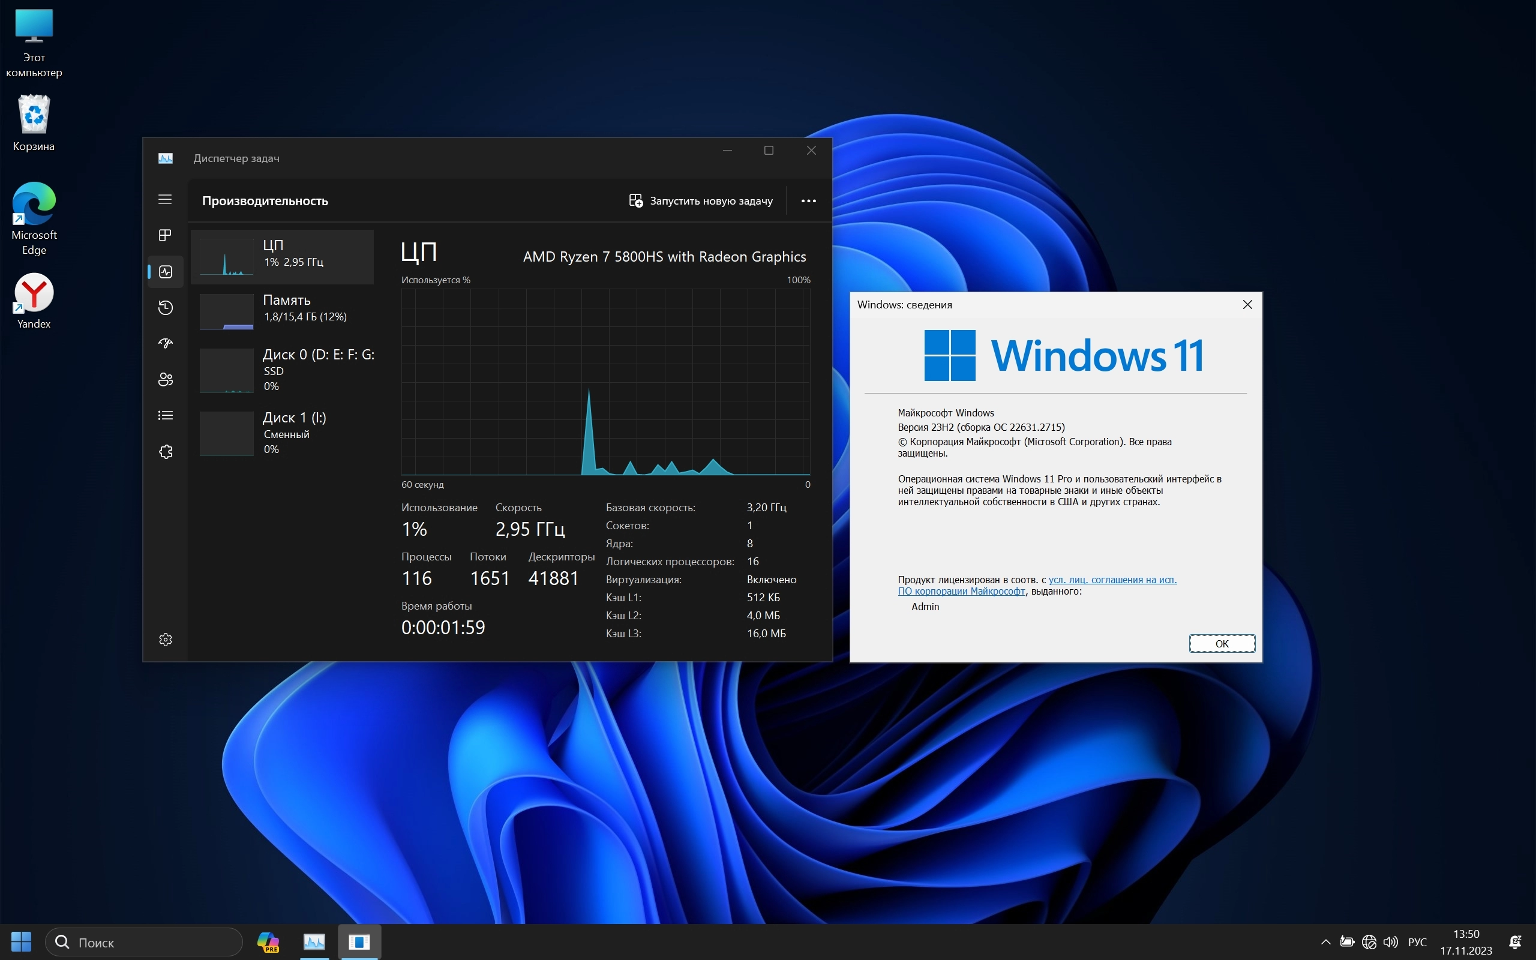Screen dimensions: 1536x960
Task: Click the taskbar Поиск search field
Action: point(145,942)
